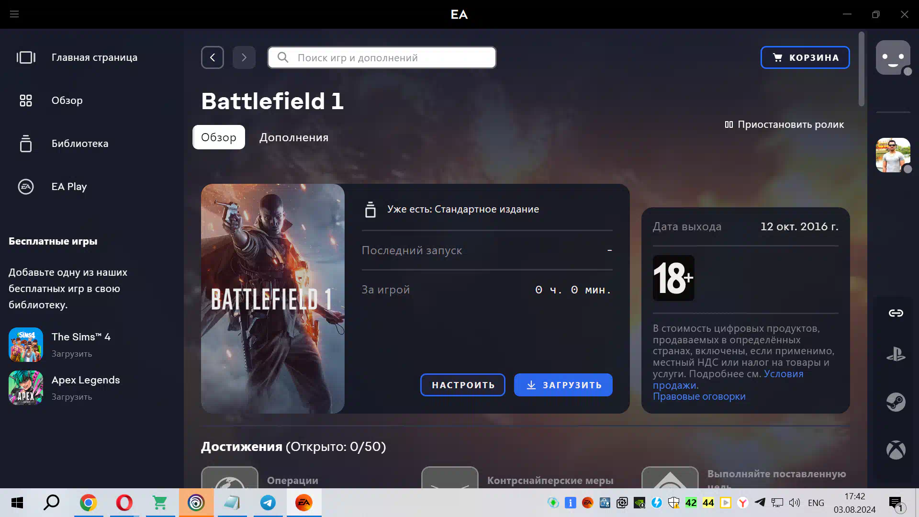Open the Корзина cart button
Image resolution: width=919 pixels, height=517 pixels.
805,57
